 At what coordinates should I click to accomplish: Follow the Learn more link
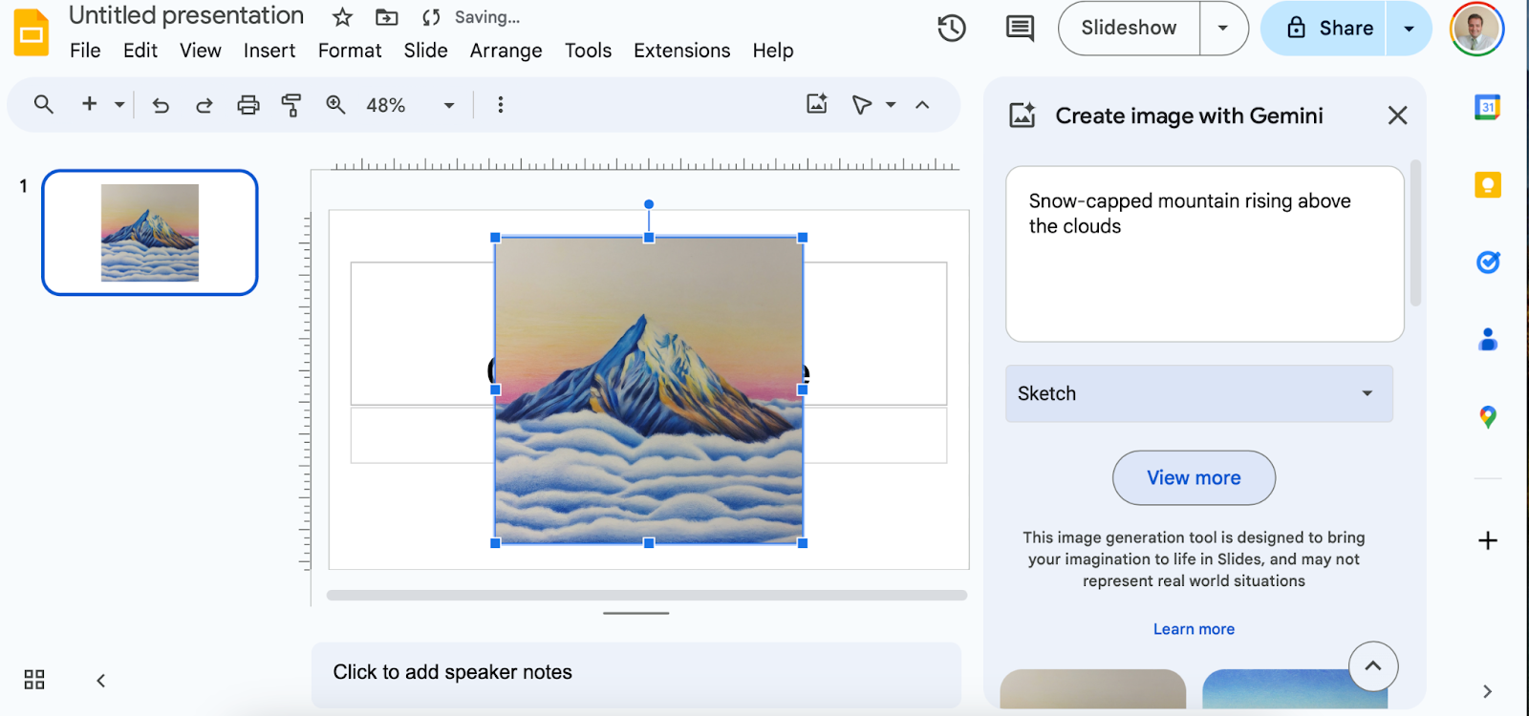1194,629
